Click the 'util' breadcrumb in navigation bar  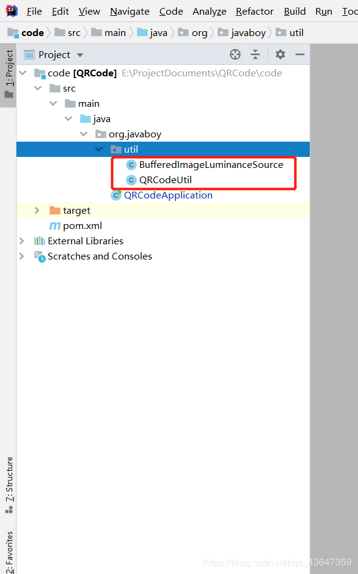coord(290,32)
